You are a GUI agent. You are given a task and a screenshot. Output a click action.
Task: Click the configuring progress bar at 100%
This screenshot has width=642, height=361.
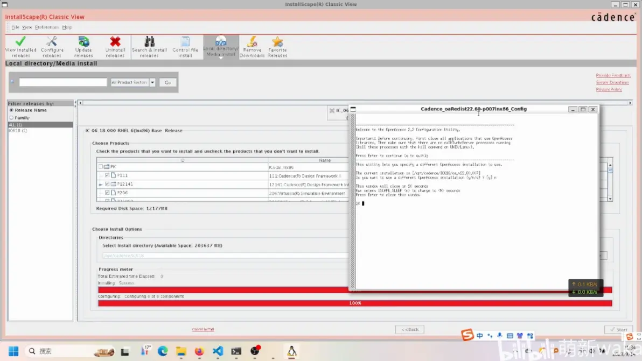[355, 303]
